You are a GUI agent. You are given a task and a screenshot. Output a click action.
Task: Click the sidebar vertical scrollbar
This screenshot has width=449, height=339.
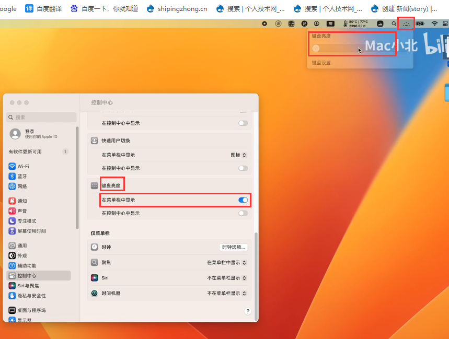point(77,178)
